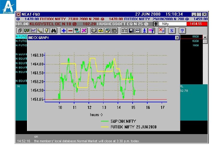Click the yellow question bubble icon
Screen dimensions: 216x162
101,31
